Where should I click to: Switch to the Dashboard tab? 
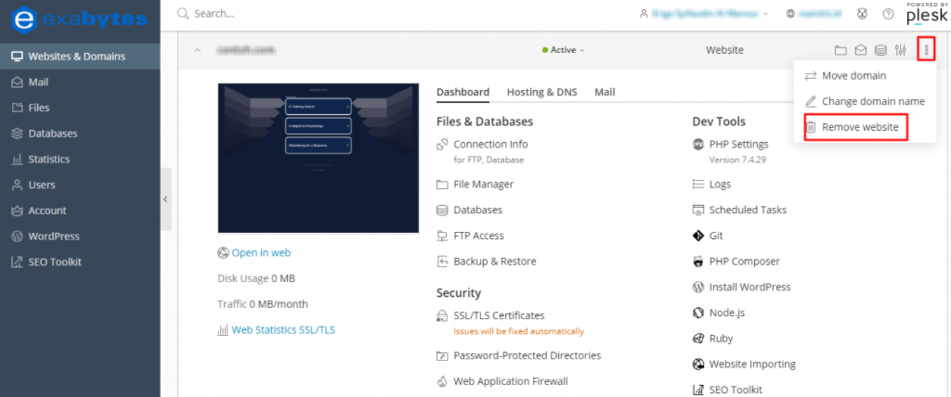tap(463, 92)
